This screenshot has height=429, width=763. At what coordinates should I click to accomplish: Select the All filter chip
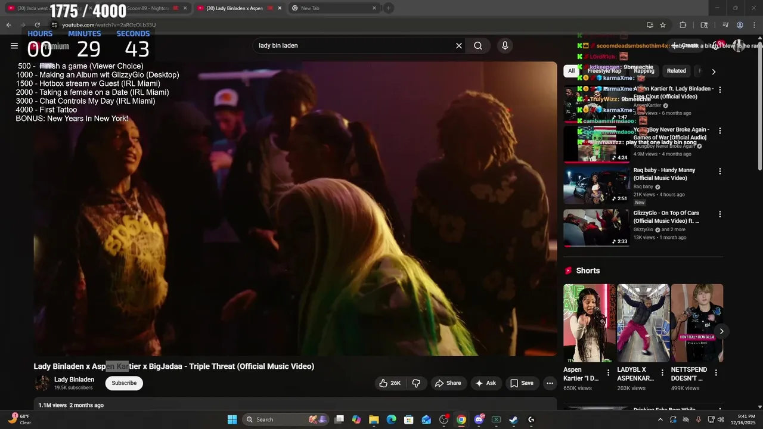(571, 71)
